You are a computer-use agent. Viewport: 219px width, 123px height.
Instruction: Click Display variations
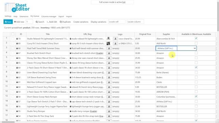coord(99,22)
